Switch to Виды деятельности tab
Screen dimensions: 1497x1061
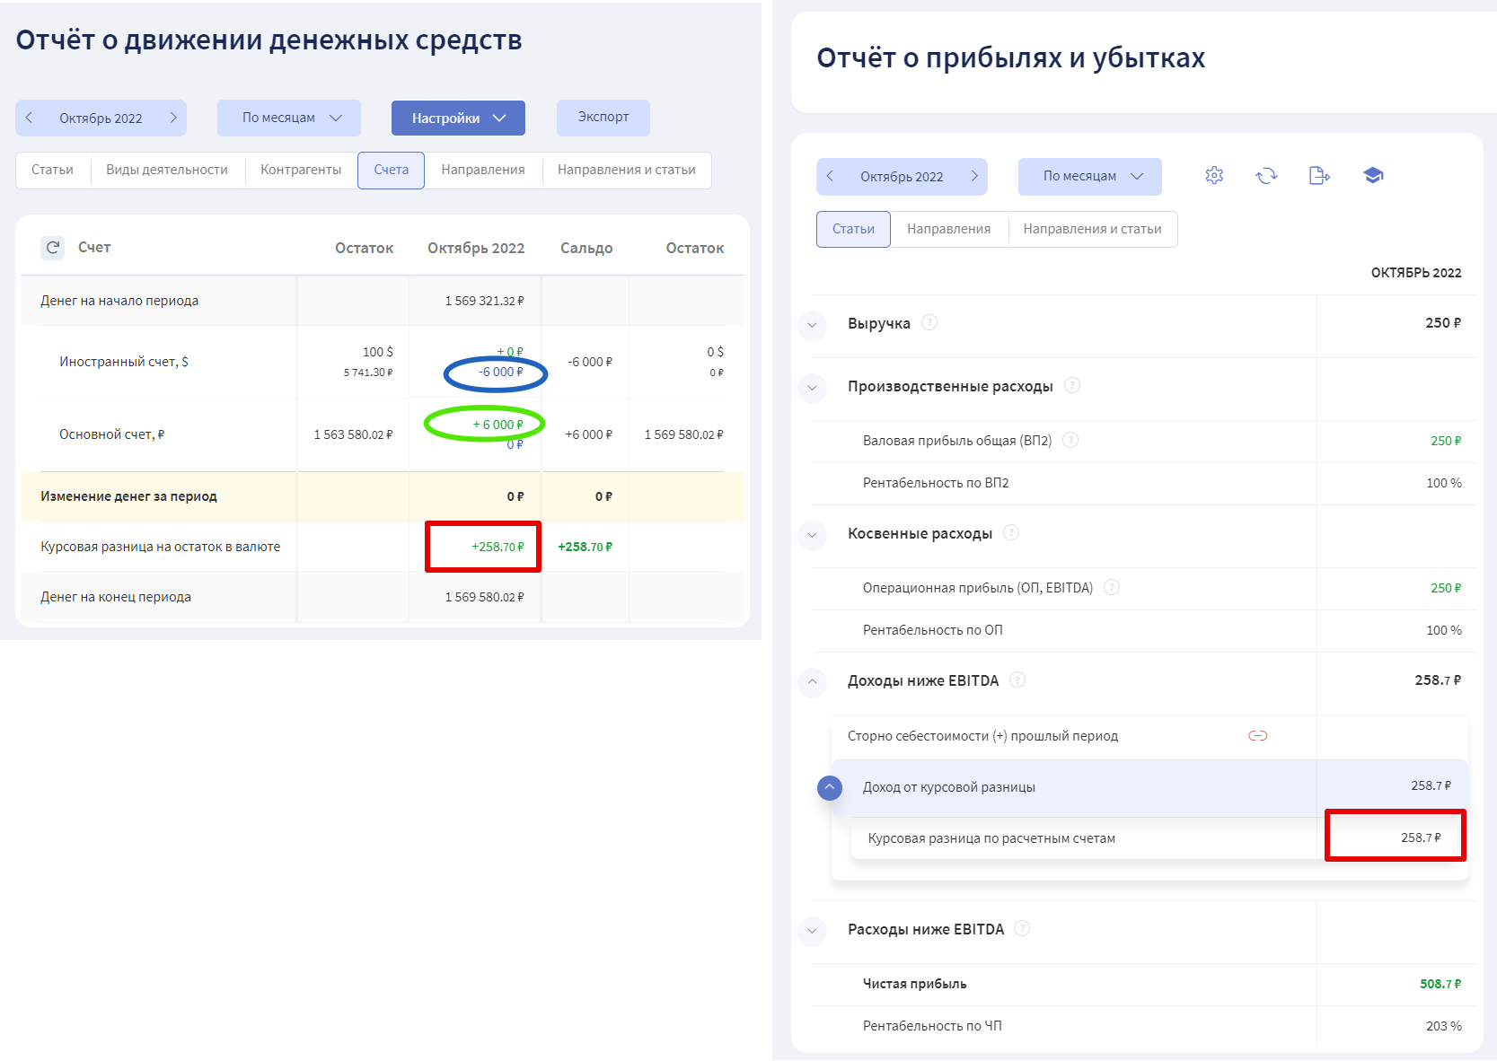167,170
